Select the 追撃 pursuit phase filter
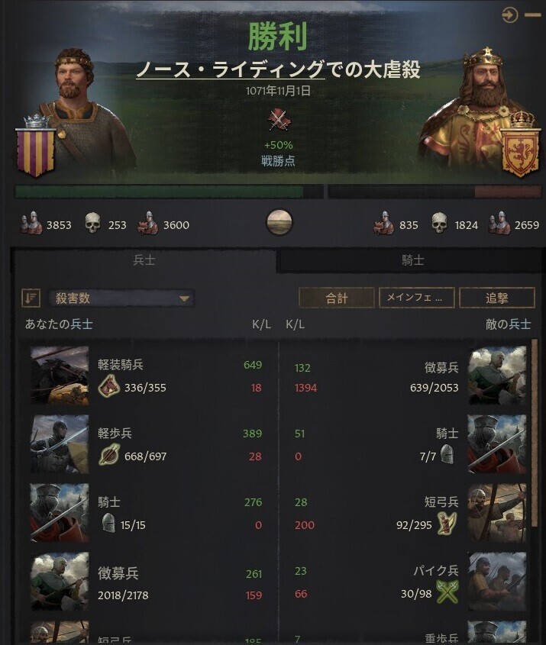The height and width of the screenshot is (645, 546). pos(497,298)
